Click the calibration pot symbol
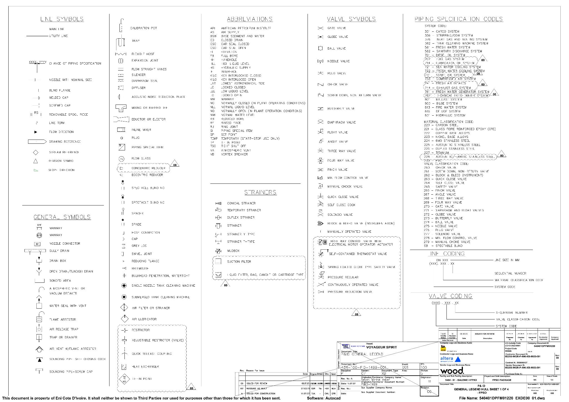The height and width of the screenshot is (402, 569). (x=121, y=26)
